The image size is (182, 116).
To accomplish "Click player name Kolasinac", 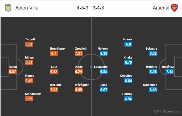I will tap(150, 85).
